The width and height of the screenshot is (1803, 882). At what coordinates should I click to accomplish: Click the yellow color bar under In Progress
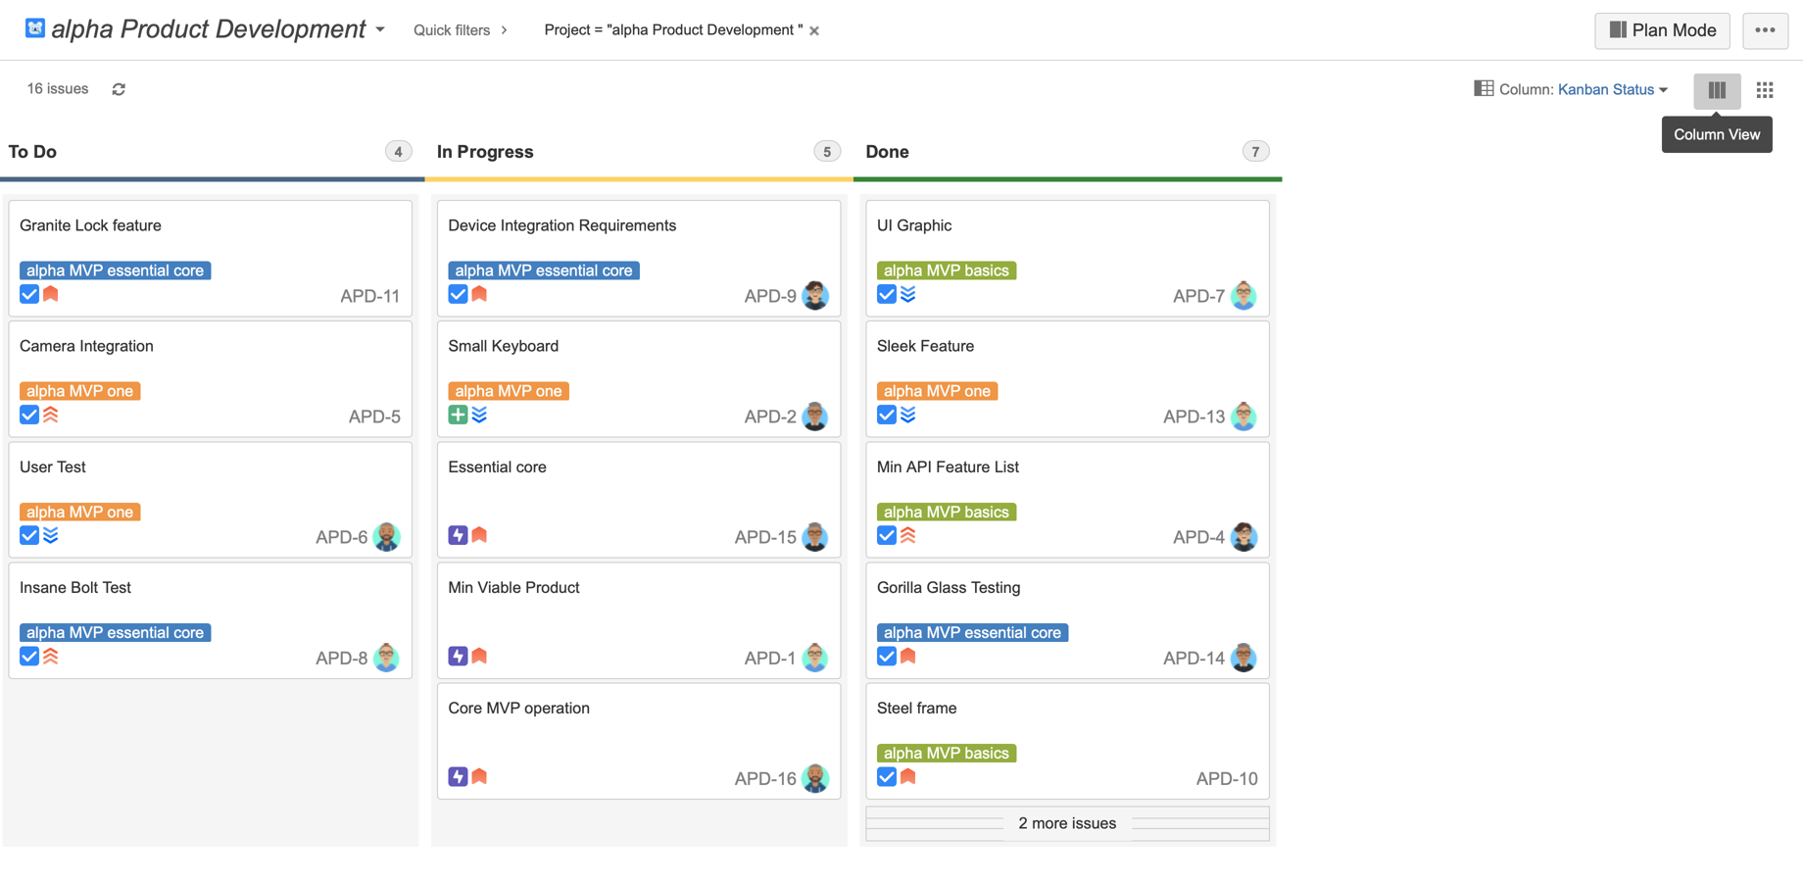coord(638,179)
